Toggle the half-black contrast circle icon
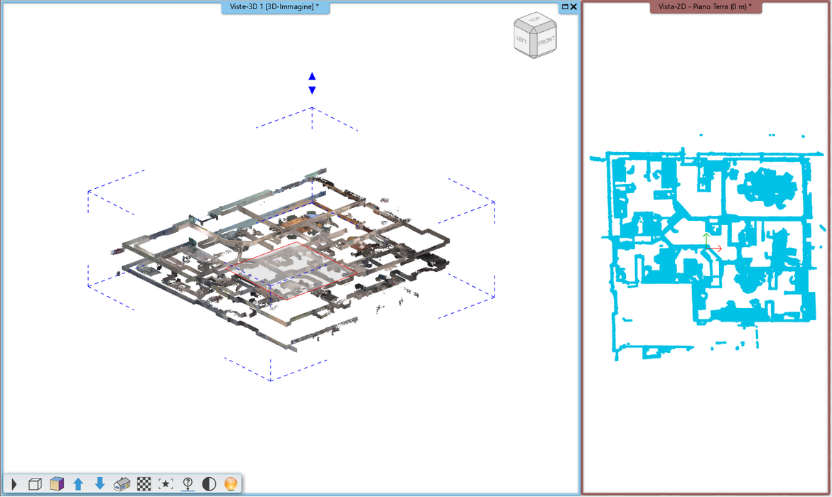Screen dimensions: 832x497 209,484
